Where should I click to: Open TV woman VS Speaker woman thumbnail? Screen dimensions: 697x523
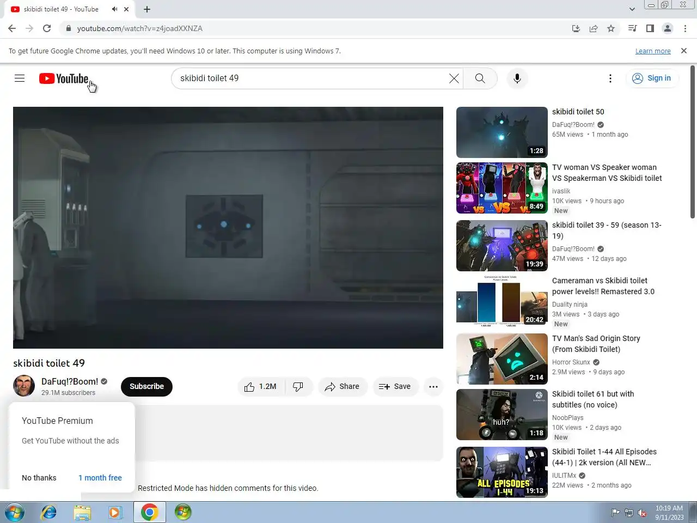pos(502,188)
